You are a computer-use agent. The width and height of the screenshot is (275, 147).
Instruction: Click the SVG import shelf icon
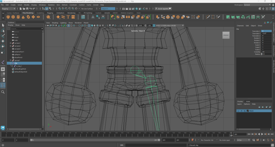click(73, 17)
